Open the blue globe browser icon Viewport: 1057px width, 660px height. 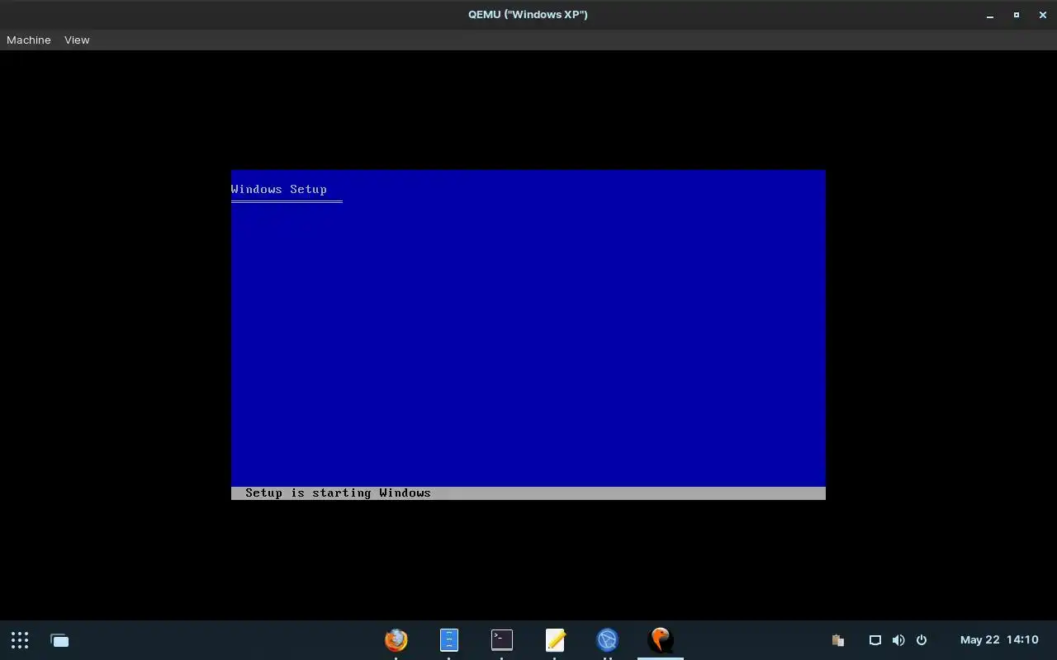[x=608, y=639]
